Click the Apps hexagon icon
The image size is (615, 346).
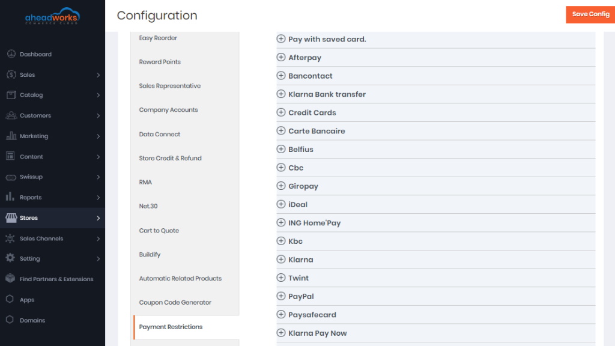click(x=10, y=299)
